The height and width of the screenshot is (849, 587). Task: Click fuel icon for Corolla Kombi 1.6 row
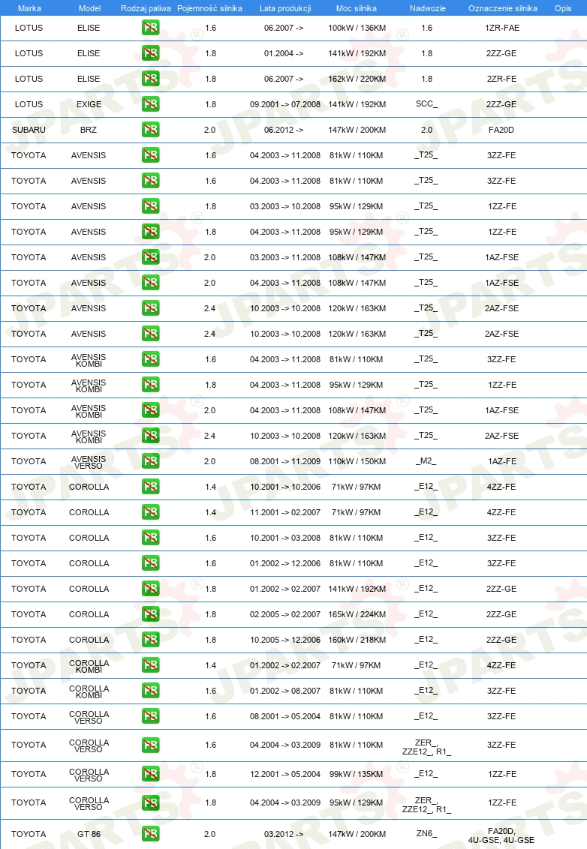[x=151, y=690]
